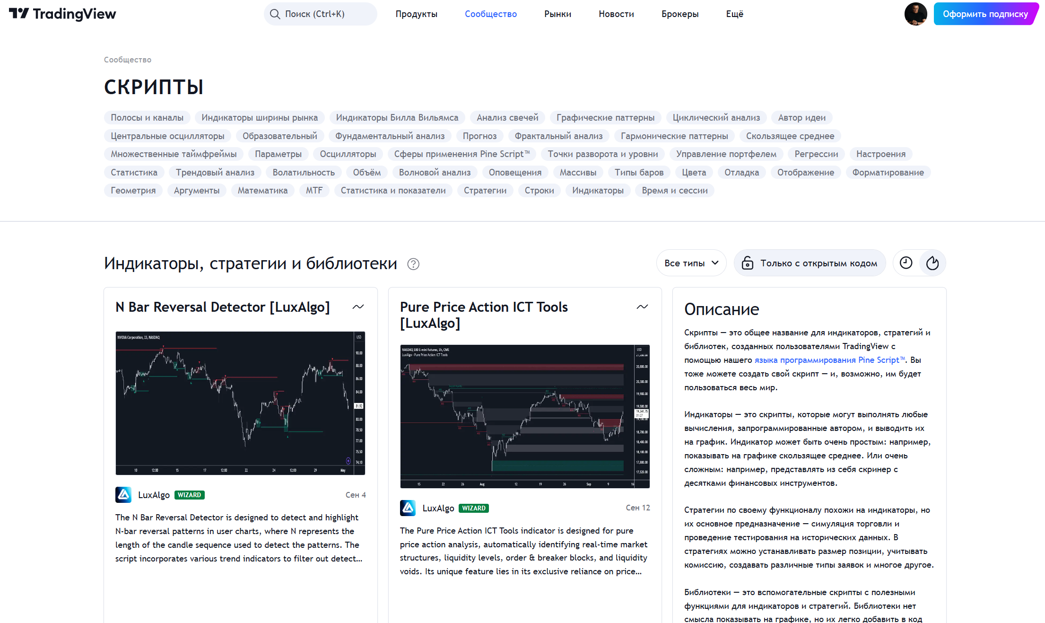Viewport: 1045px width, 623px height.
Task: Select 'Прогноз' tag
Action: coord(479,136)
